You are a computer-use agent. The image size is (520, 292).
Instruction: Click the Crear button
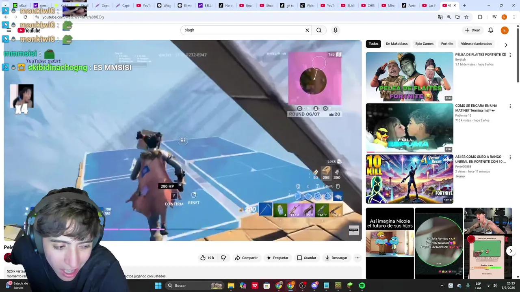[472, 30]
